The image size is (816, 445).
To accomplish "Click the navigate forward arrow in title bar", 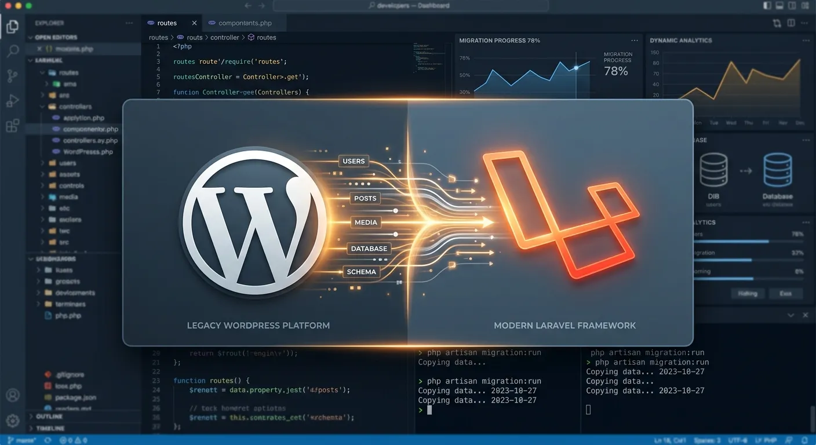I will (262, 5).
